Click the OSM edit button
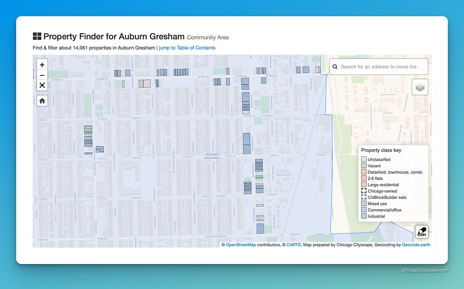464x289 pixels. click(x=422, y=231)
